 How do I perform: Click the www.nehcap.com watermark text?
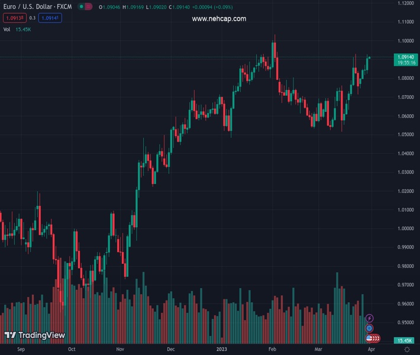tap(219, 19)
